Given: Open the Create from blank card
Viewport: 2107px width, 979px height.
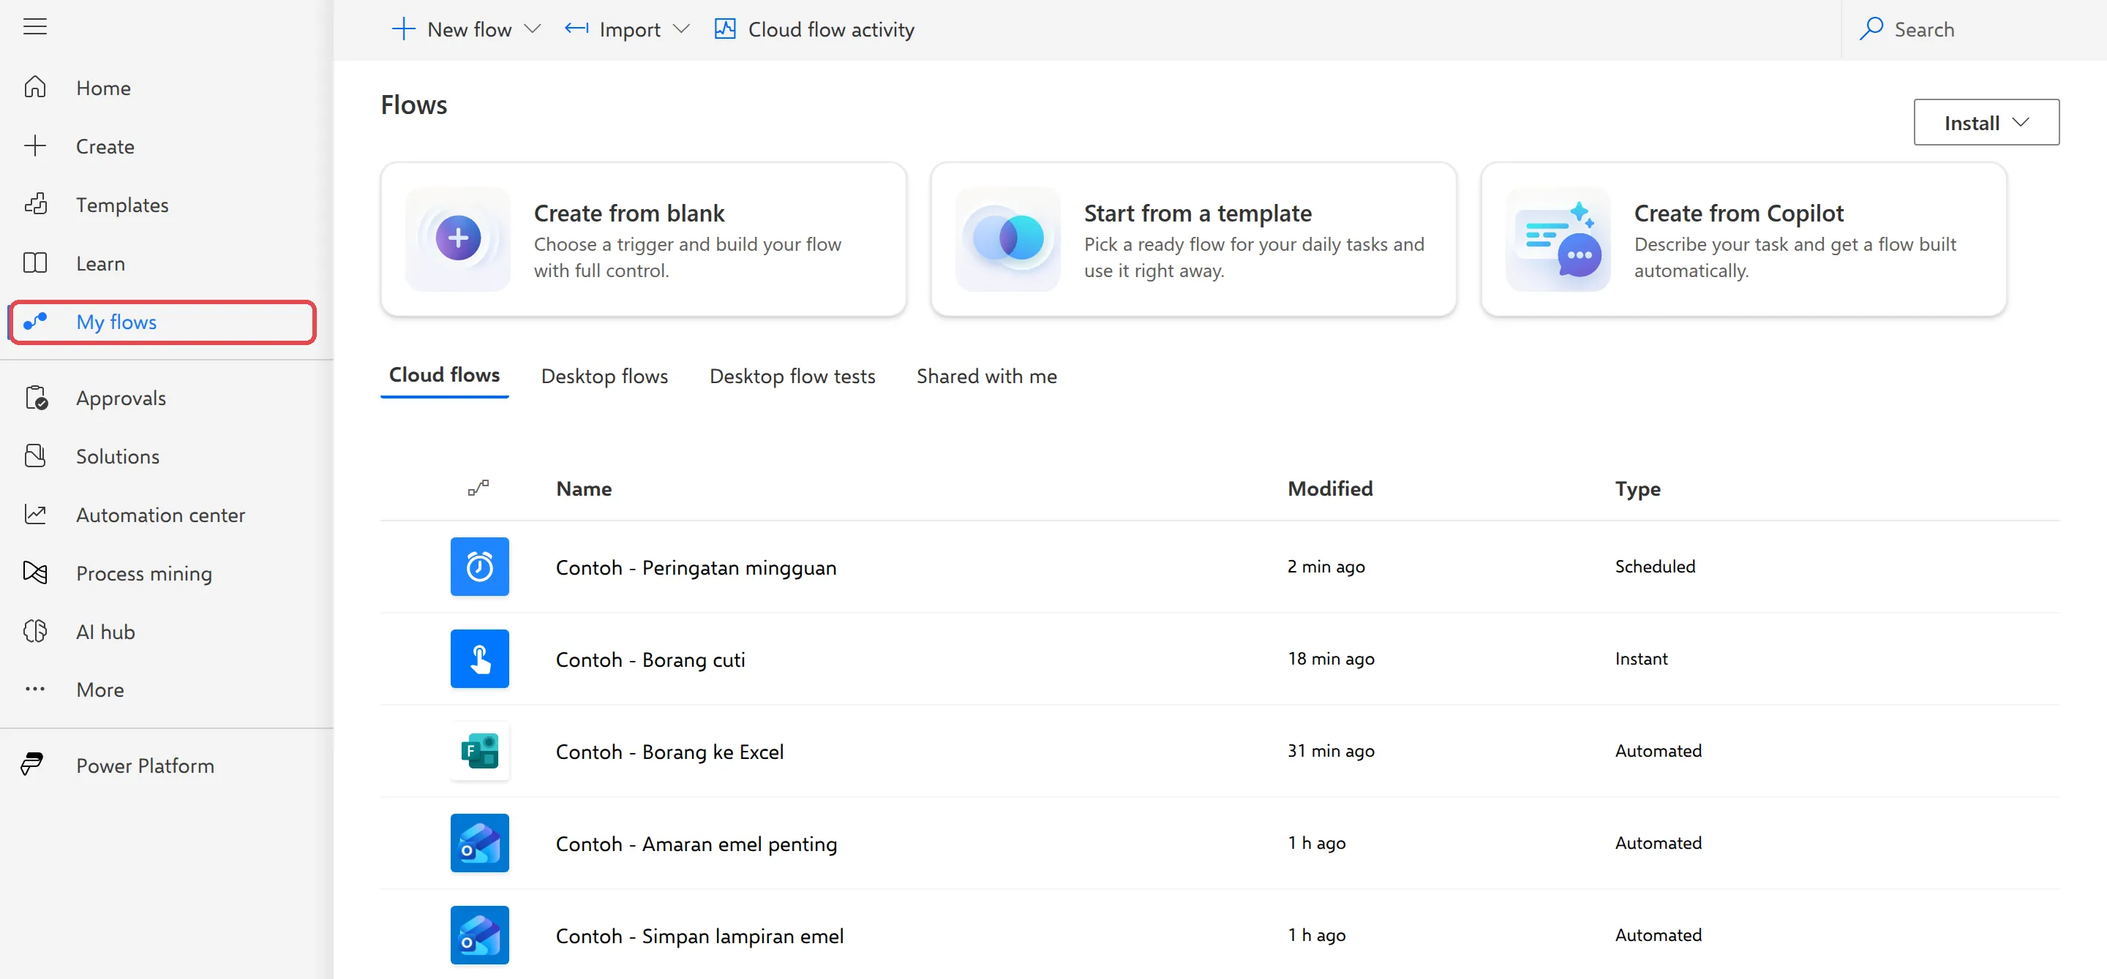Looking at the screenshot, I should pos(644,238).
